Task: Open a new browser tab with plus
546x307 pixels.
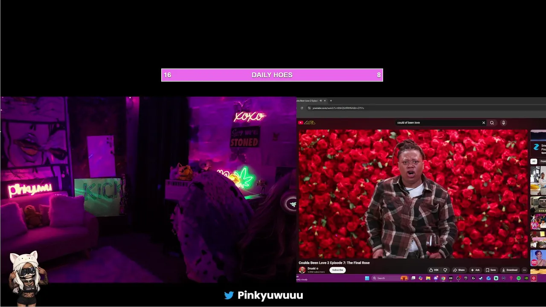Action: [x=331, y=101]
